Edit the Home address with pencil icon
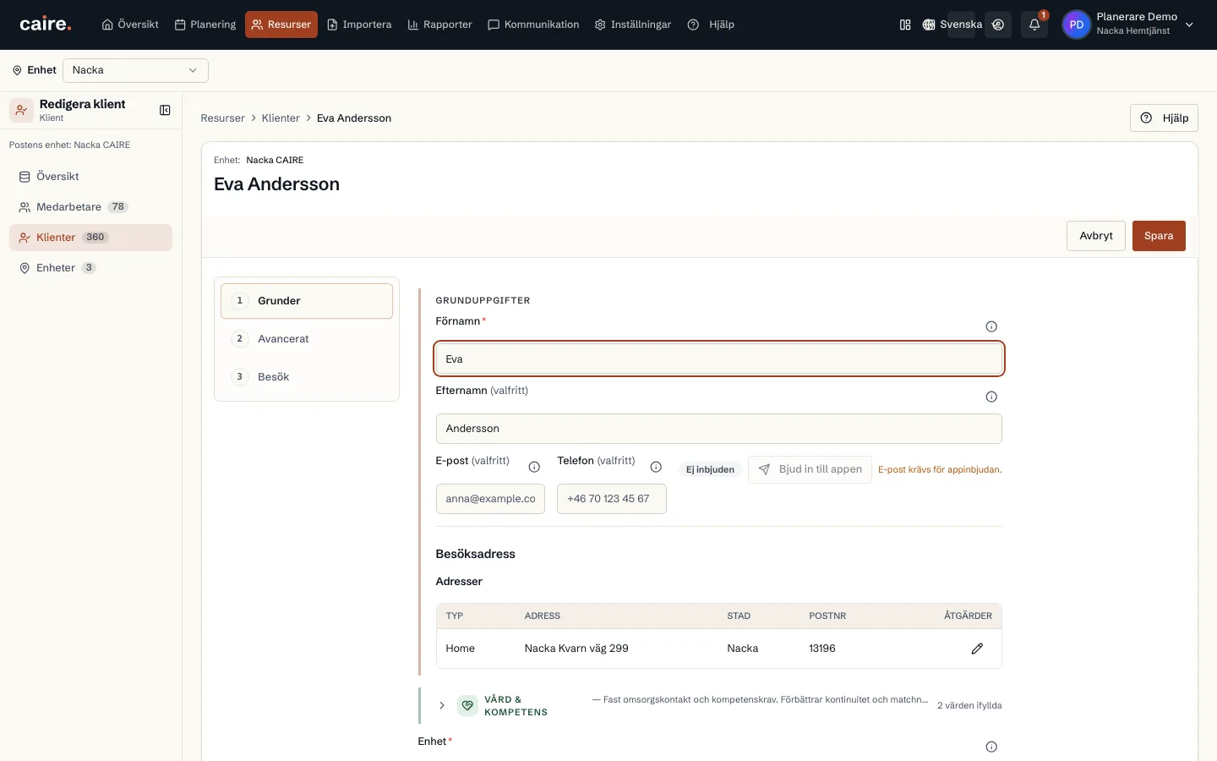Image resolution: width=1217 pixels, height=761 pixels. pyautogui.click(x=977, y=649)
